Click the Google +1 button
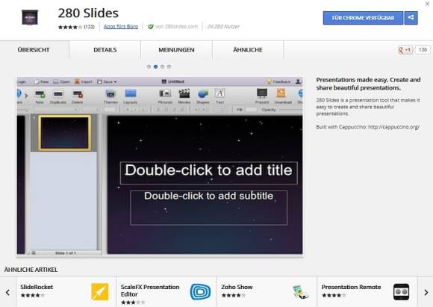Image resolution: width=433 pixels, height=307 pixels. tap(405, 50)
